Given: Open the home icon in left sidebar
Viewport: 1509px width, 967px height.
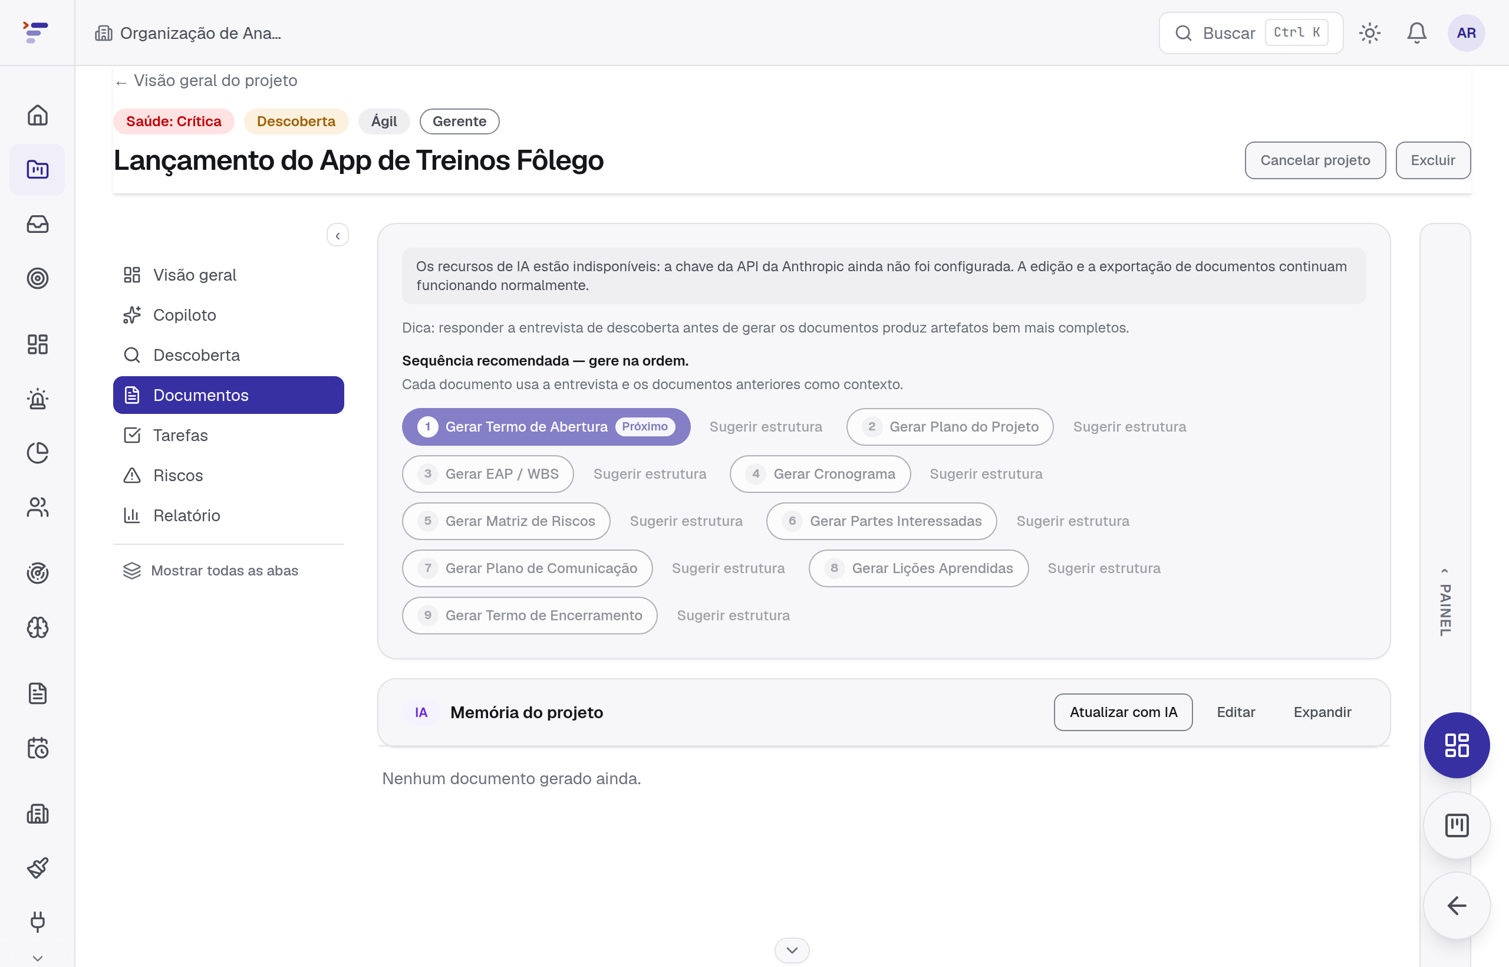Looking at the screenshot, I should pyautogui.click(x=38, y=115).
